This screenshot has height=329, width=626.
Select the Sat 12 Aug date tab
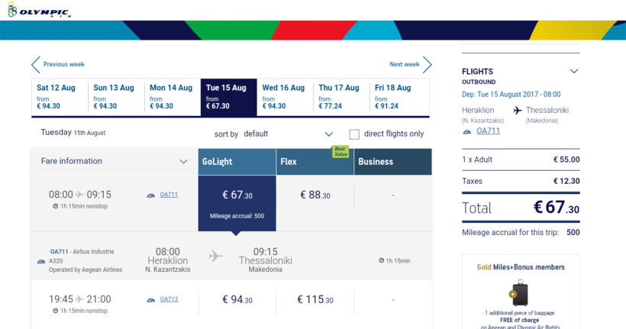(60, 97)
